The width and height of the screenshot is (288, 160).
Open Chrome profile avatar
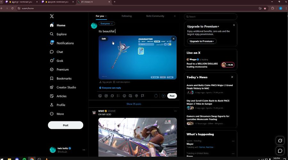pos(280,8)
